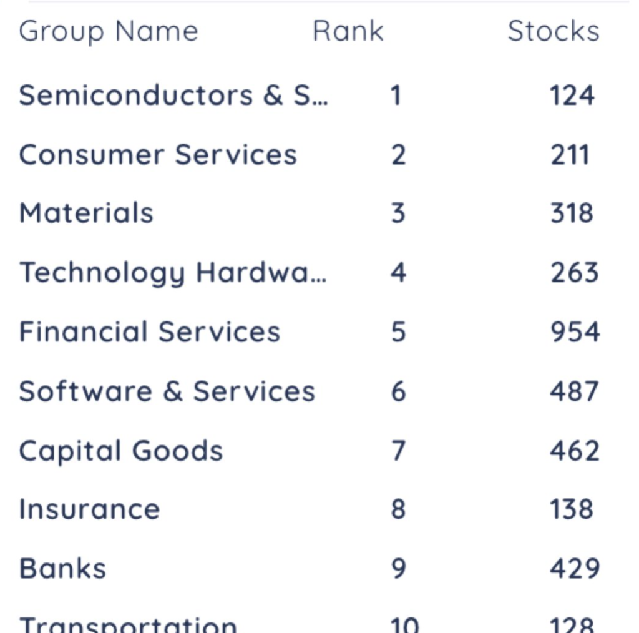This screenshot has width=639, height=633.
Task: Click rank number 7 cell
Action: (x=398, y=451)
